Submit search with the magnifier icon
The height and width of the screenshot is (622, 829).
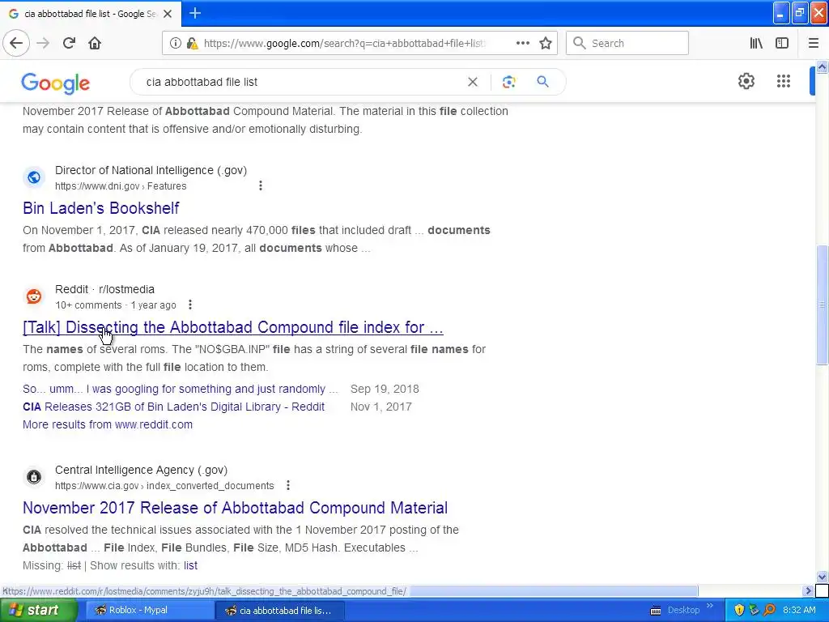tap(543, 82)
